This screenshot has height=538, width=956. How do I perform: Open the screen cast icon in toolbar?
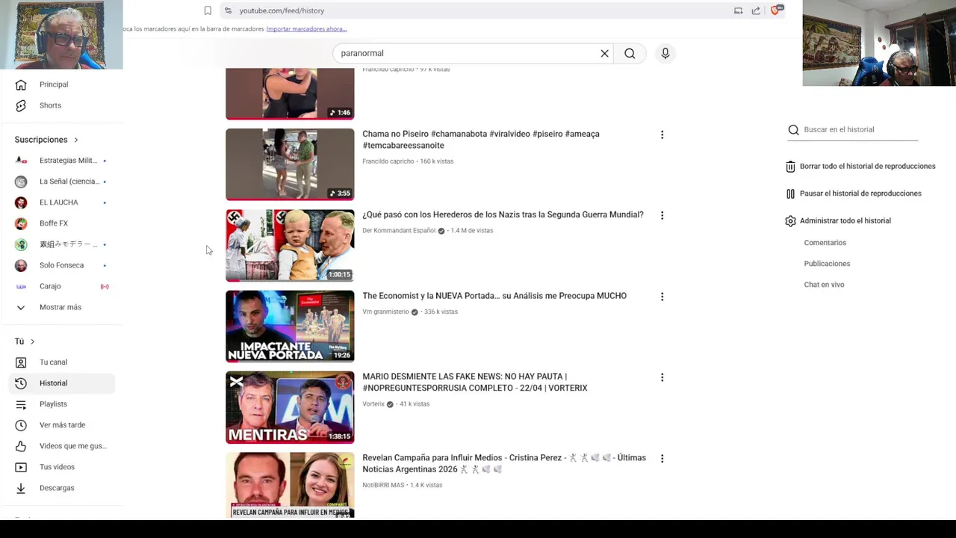coord(738,10)
